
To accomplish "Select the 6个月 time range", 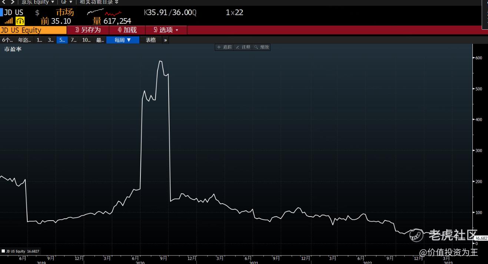I will point(7,40).
